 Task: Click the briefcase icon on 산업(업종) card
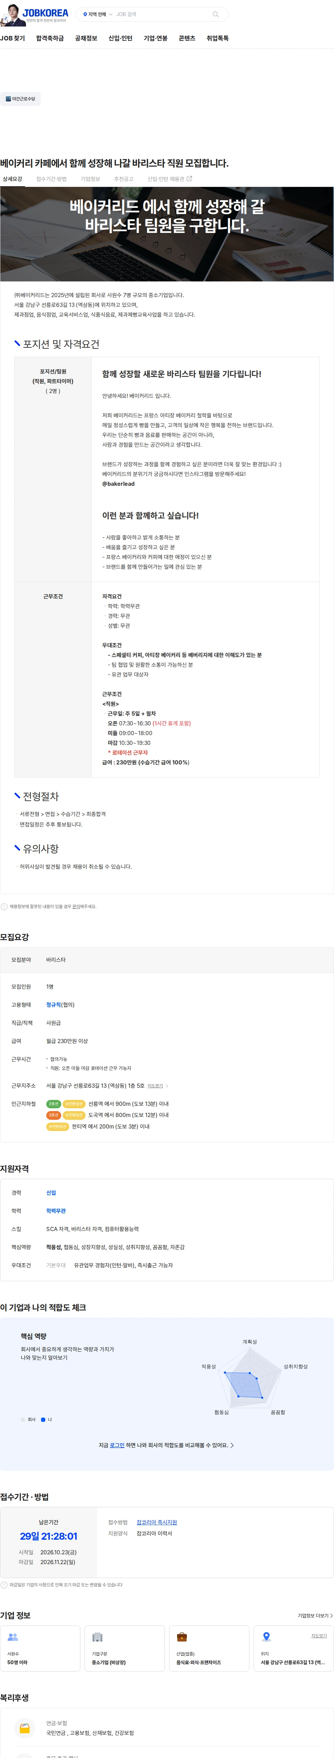coord(182,1637)
